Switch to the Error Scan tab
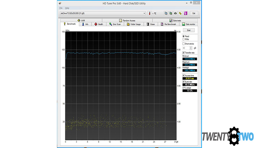 pos(115,24)
